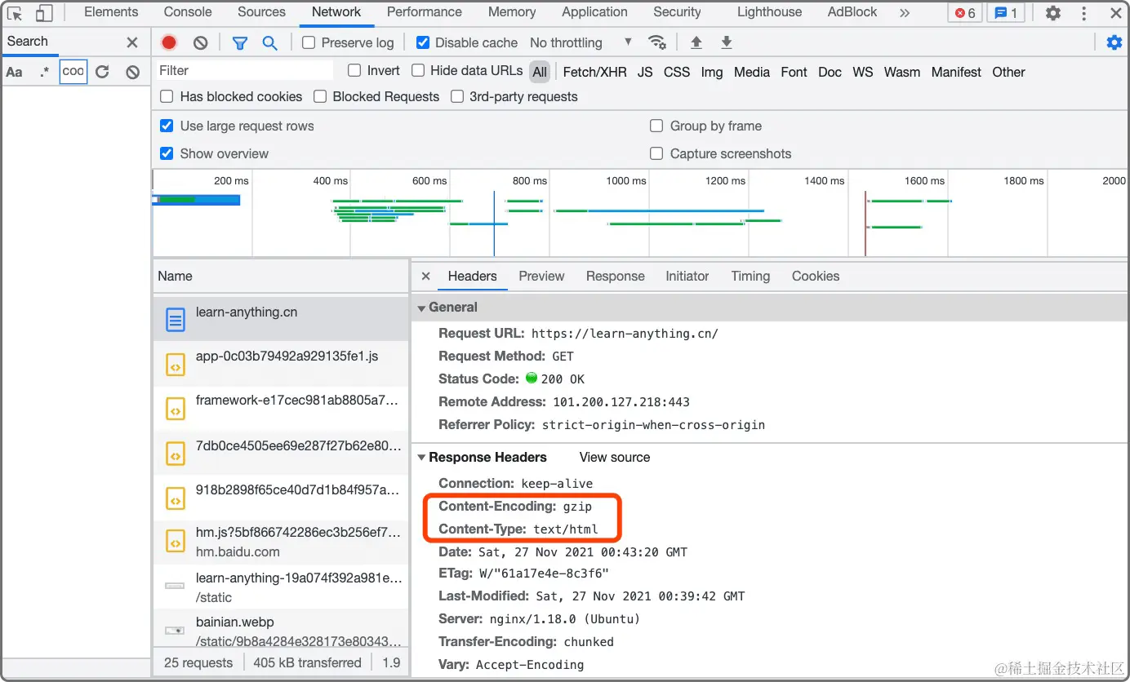This screenshot has height=682, width=1130.
Task: Activate the inspect element picker icon
Action: click(15, 13)
